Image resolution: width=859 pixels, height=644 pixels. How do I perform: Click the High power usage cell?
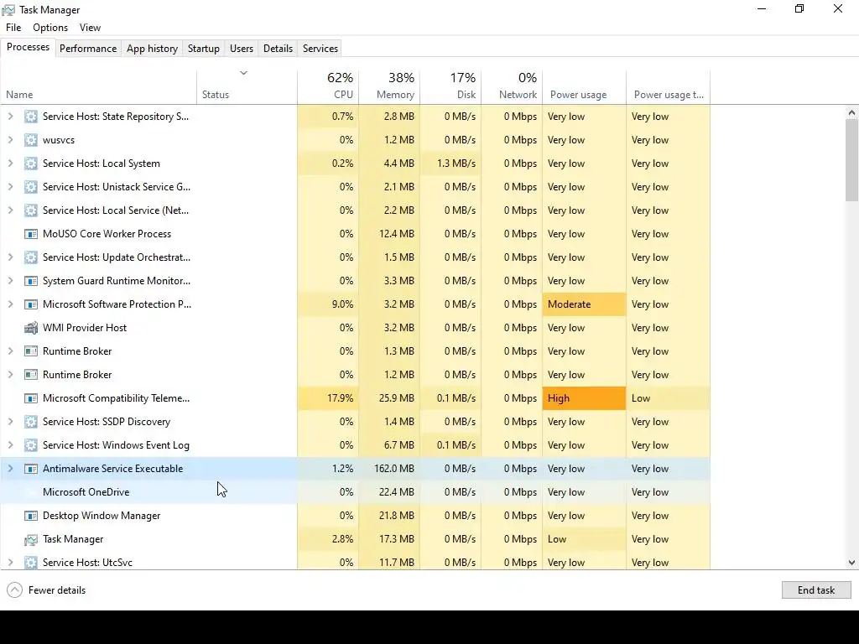[x=585, y=398]
